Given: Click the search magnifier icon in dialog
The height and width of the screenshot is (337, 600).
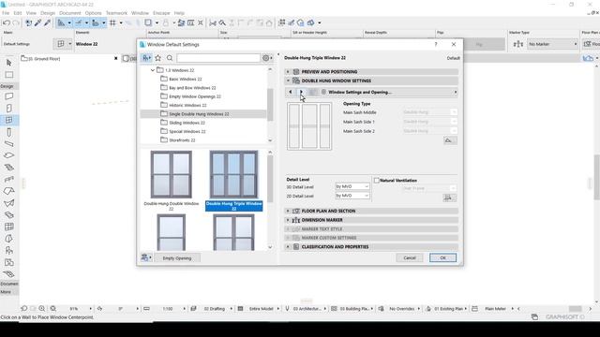Looking at the screenshot, I should pos(170,58).
